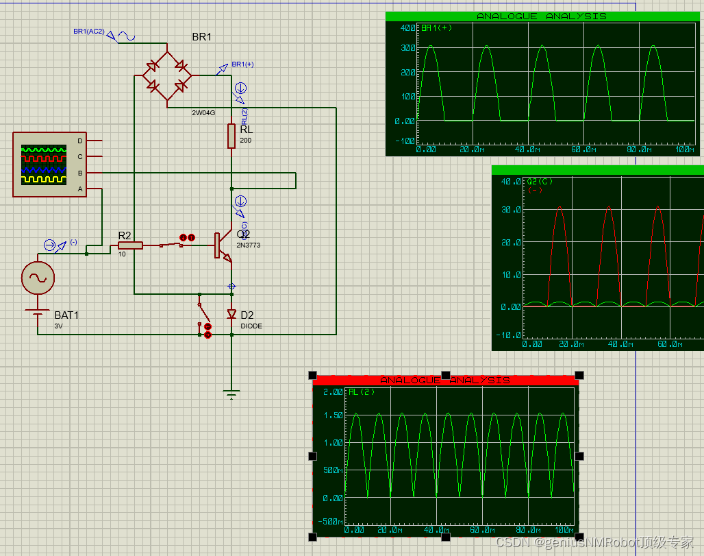
Task: Click the junction dot left of R2
Action: 87,254
